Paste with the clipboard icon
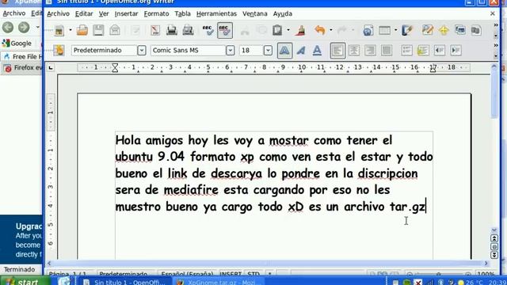The image size is (507, 285). tap(277, 30)
